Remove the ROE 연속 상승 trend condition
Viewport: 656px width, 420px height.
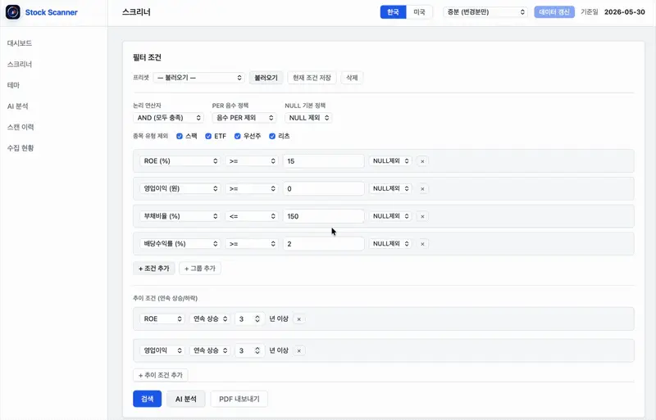[298, 318]
